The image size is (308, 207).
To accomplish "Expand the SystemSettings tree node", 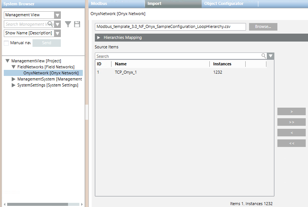I will click(14, 85).
